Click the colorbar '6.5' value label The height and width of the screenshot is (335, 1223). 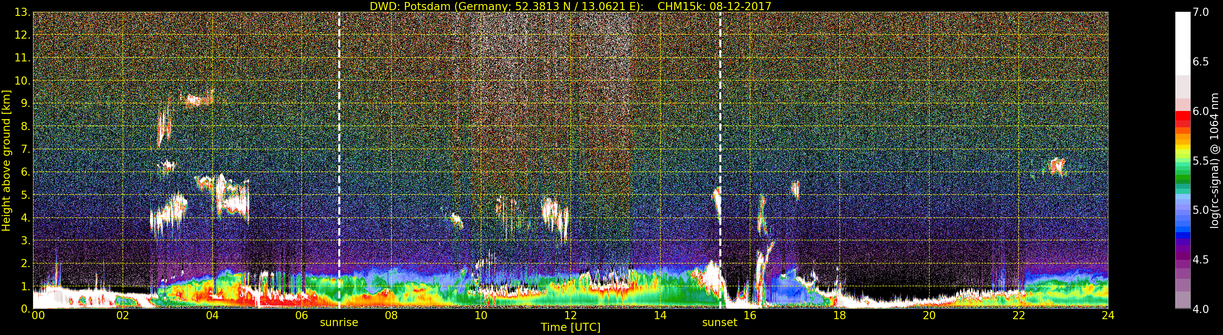1201,62
